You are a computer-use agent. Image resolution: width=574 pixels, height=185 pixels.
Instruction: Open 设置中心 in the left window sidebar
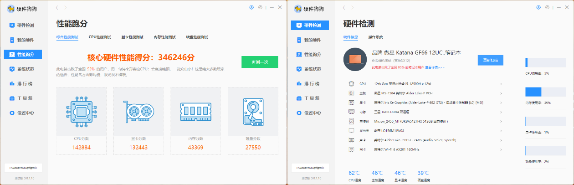[22, 113]
